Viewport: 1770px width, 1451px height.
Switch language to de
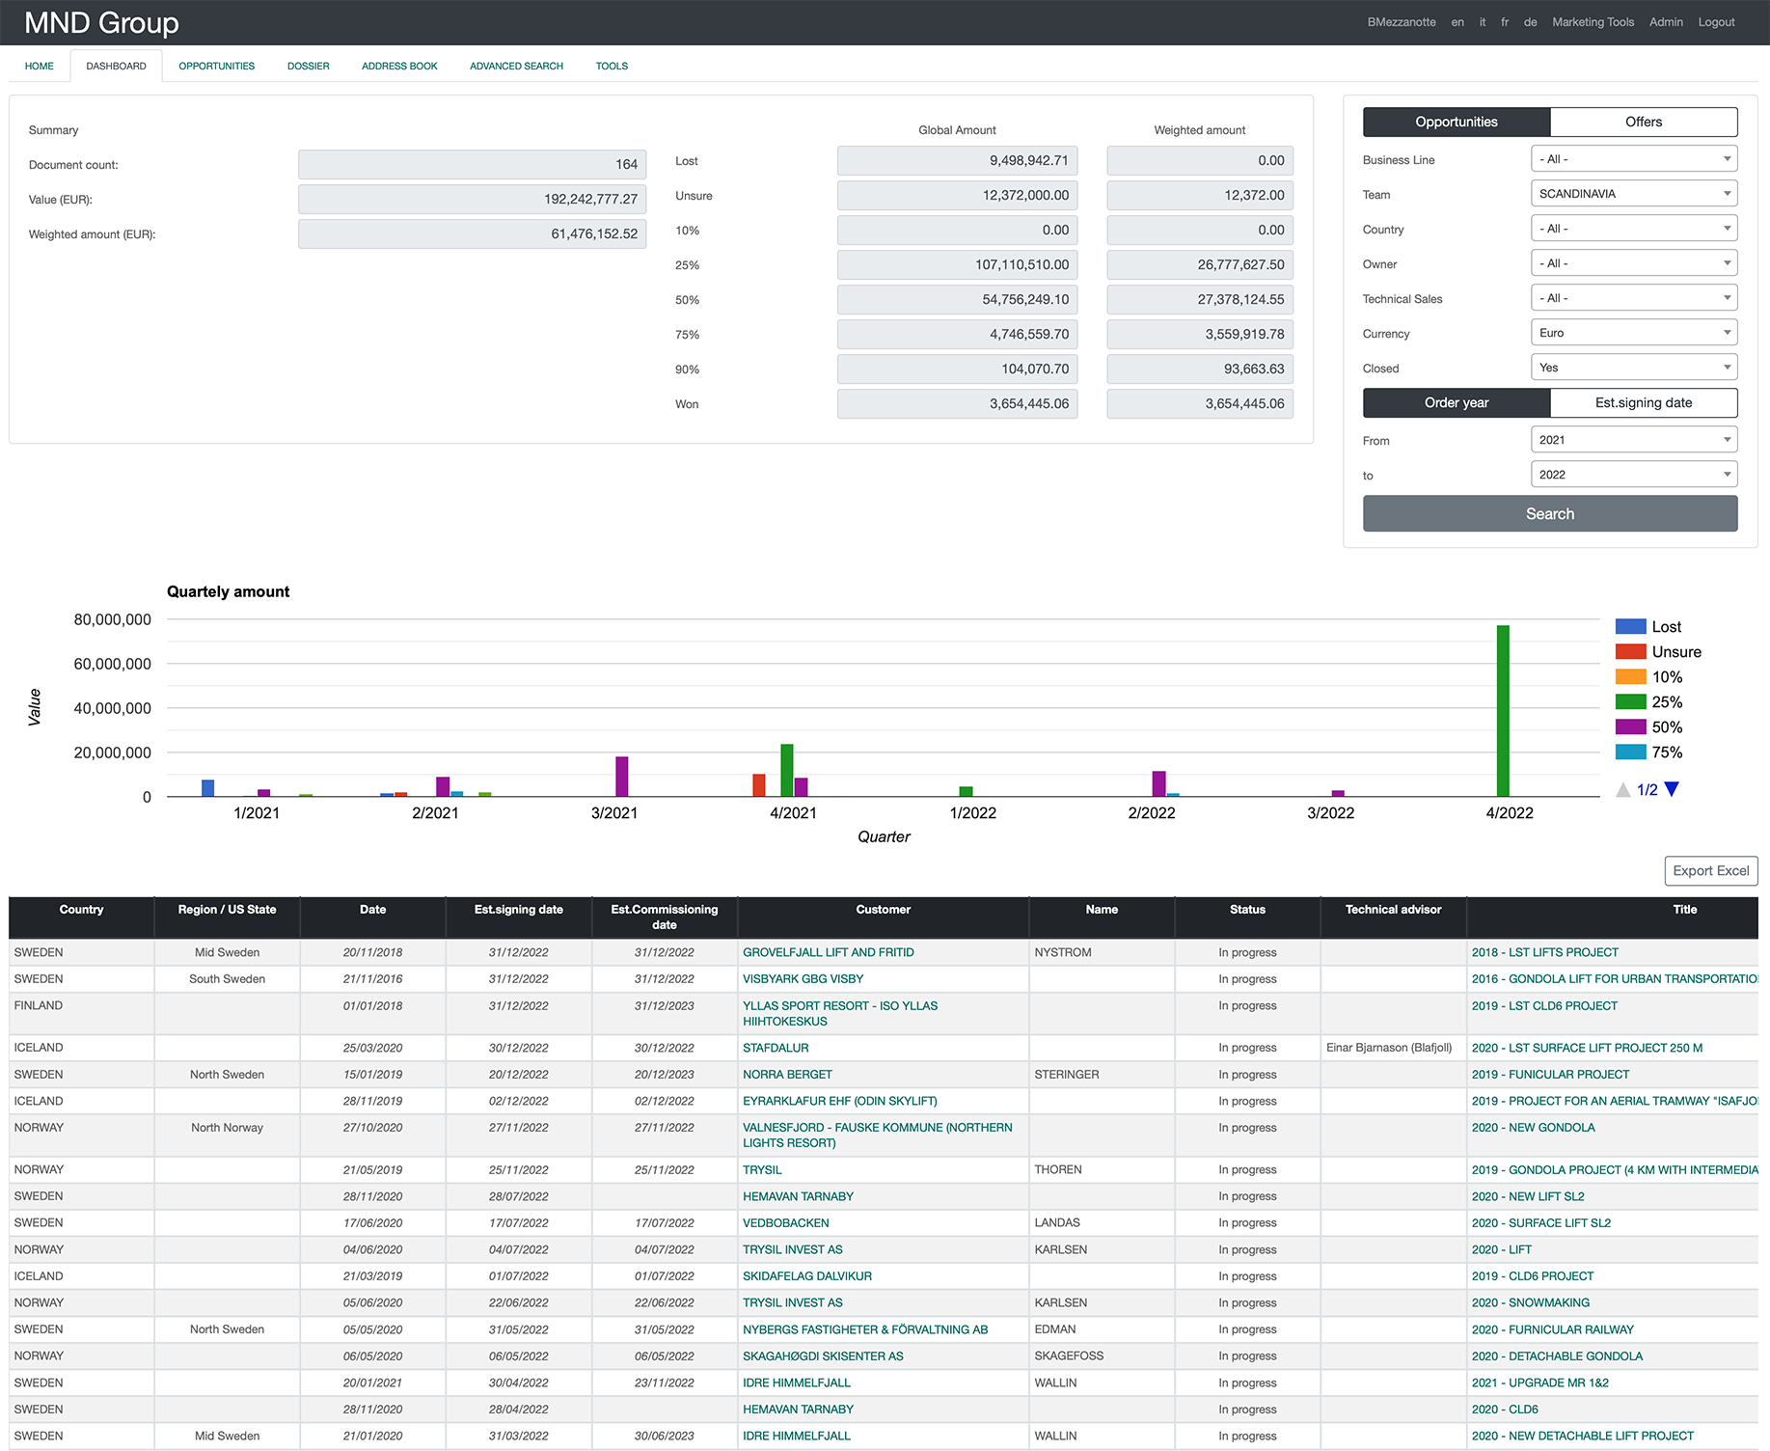pyautogui.click(x=1530, y=22)
